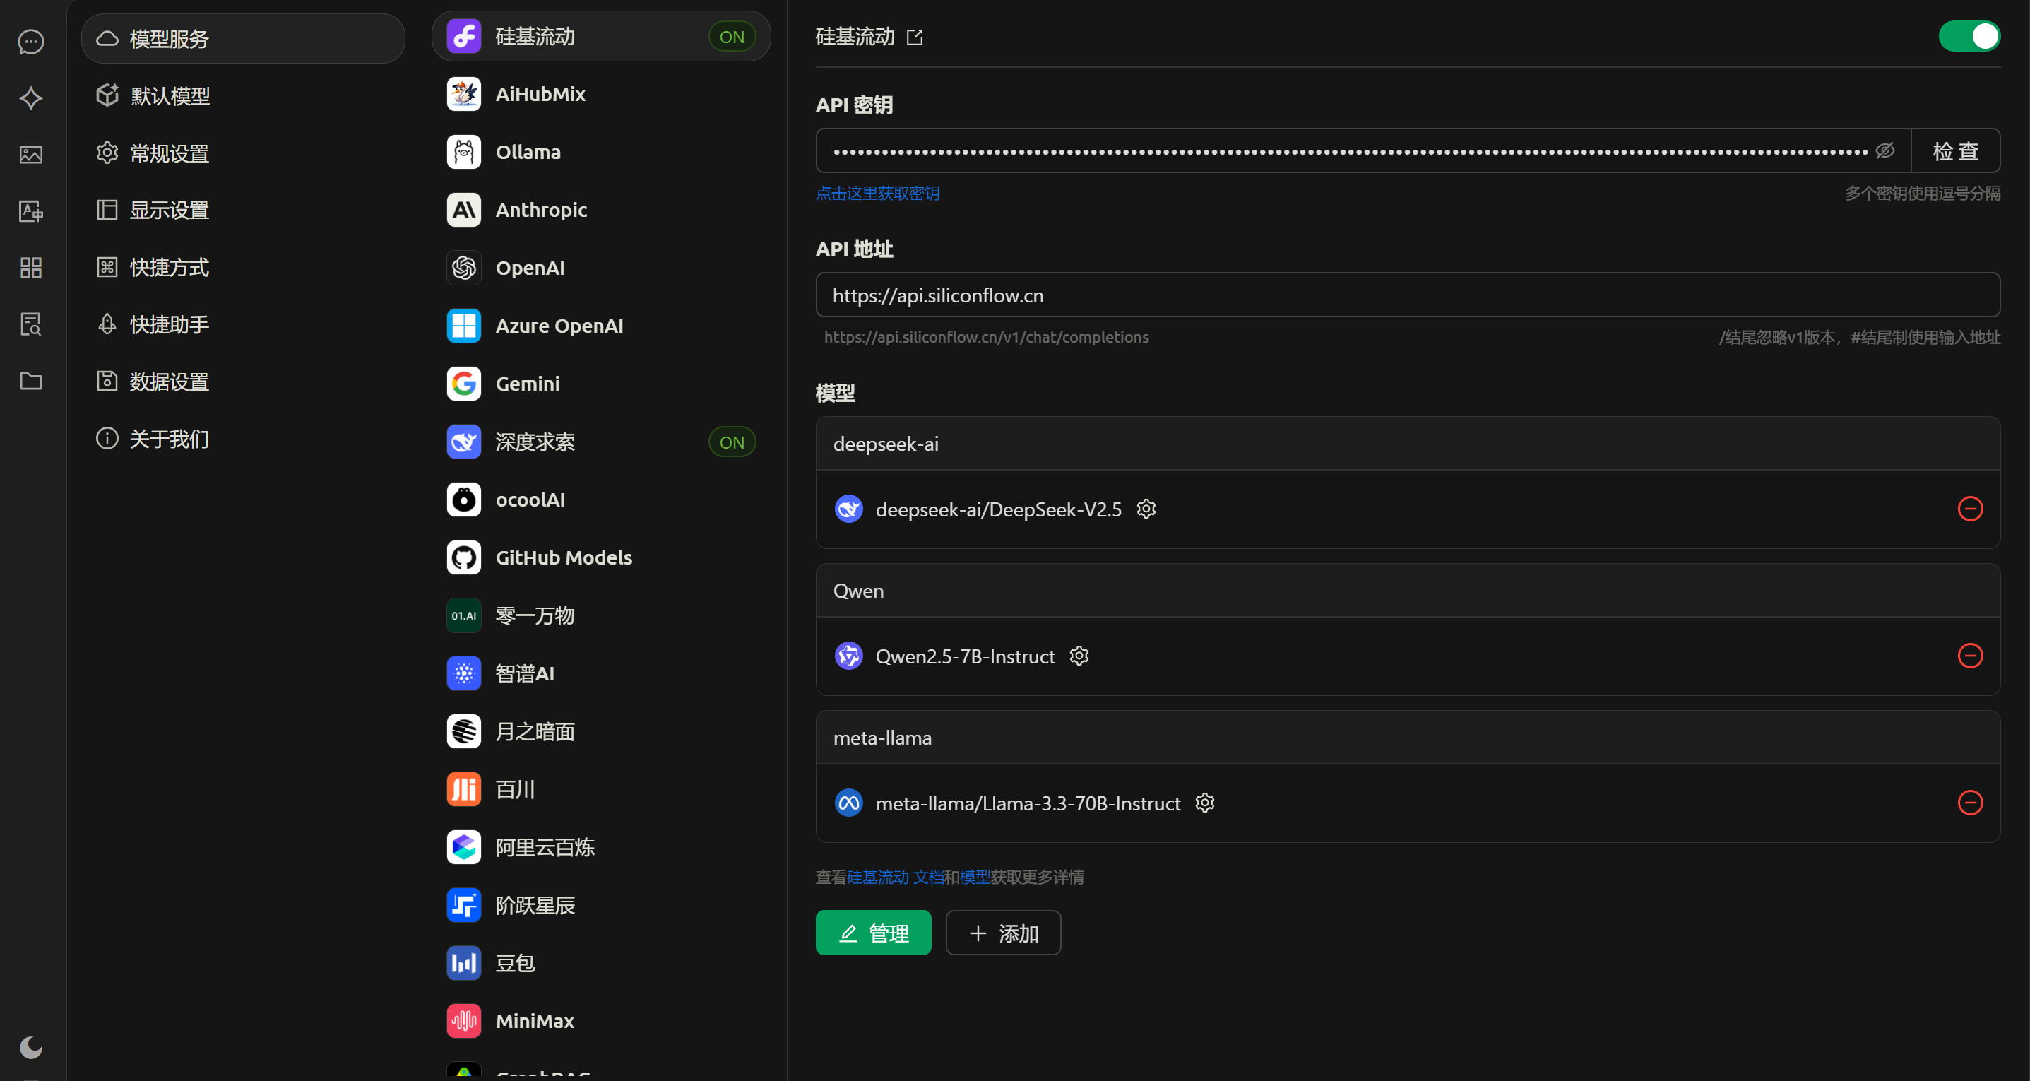Select the 阶跃星辰 provider
This screenshot has height=1081, width=2030.
coord(601,905)
